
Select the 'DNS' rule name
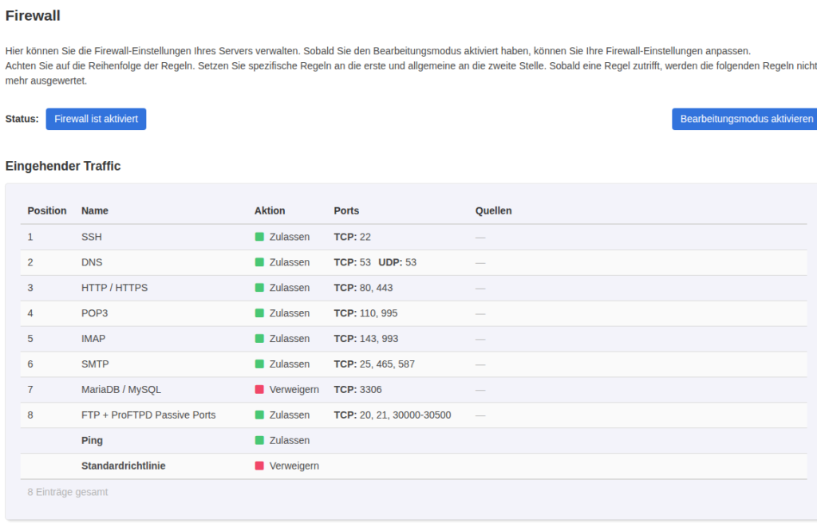pyautogui.click(x=92, y=262)
